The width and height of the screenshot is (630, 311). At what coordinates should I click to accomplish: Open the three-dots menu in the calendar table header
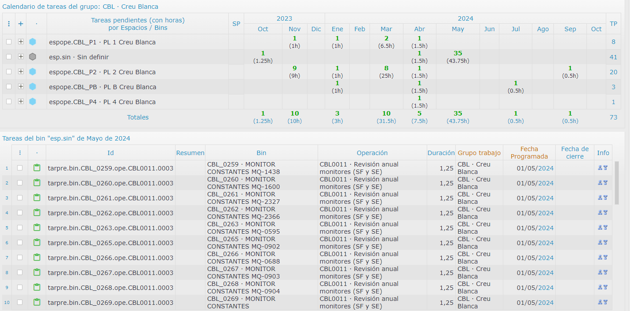[x=9, y=24]
